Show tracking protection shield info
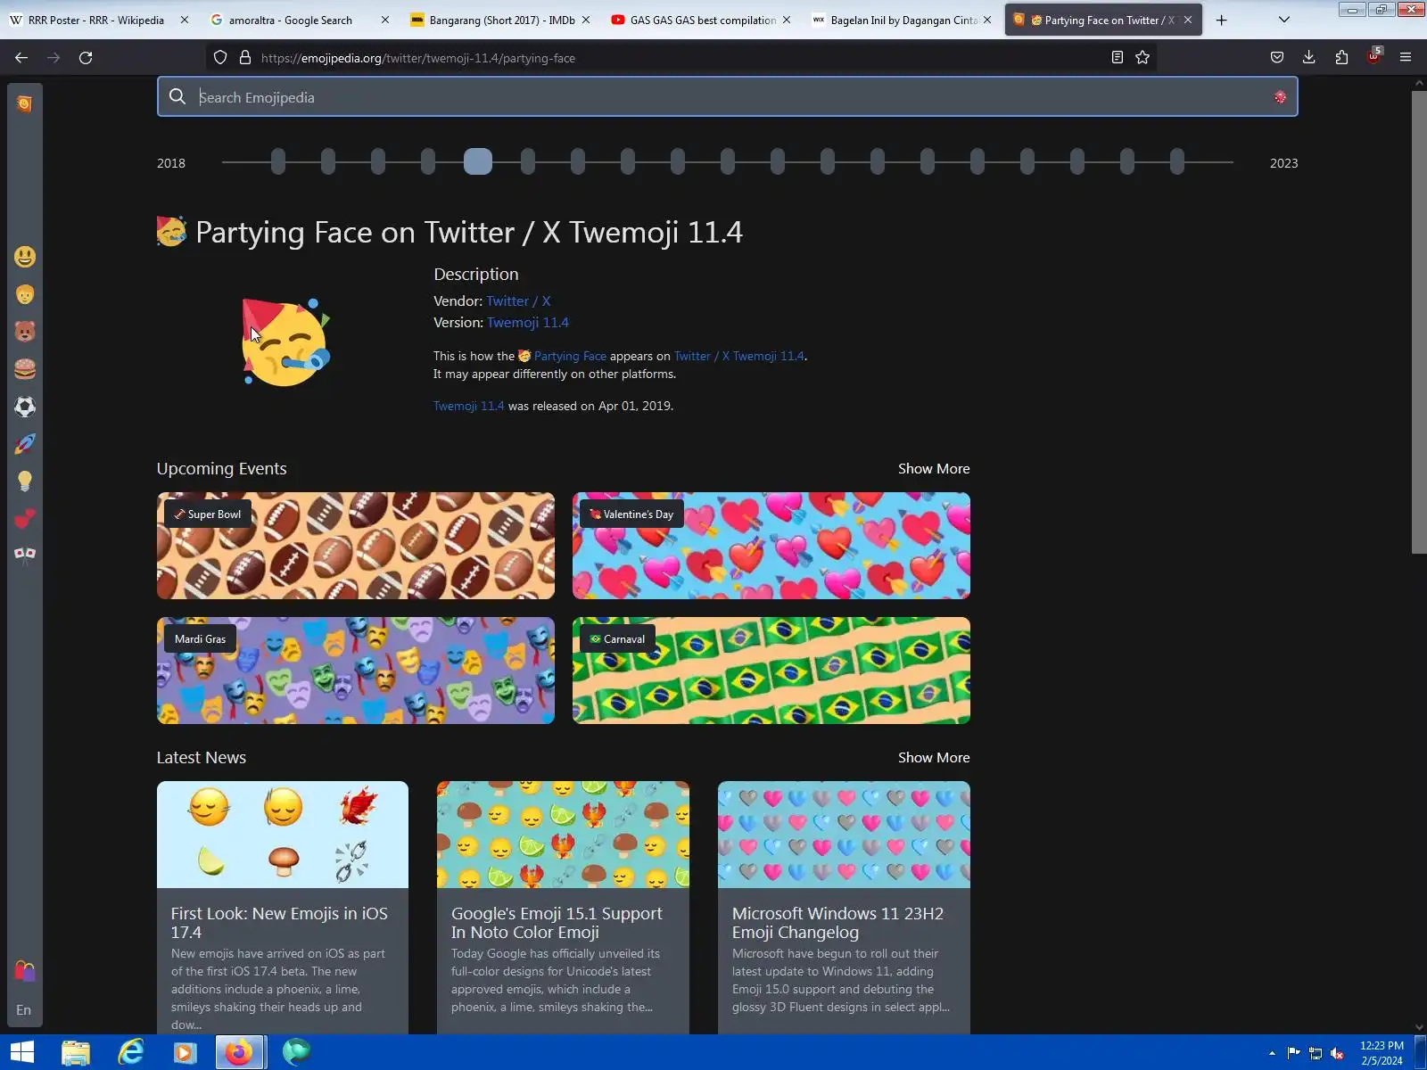This screenshot has width=1427, height=1070. (220, 58)
